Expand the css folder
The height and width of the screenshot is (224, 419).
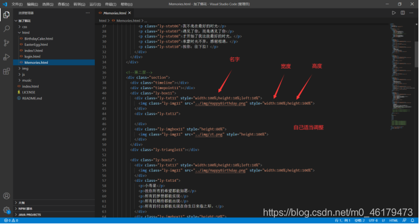[x=54, y=26]
